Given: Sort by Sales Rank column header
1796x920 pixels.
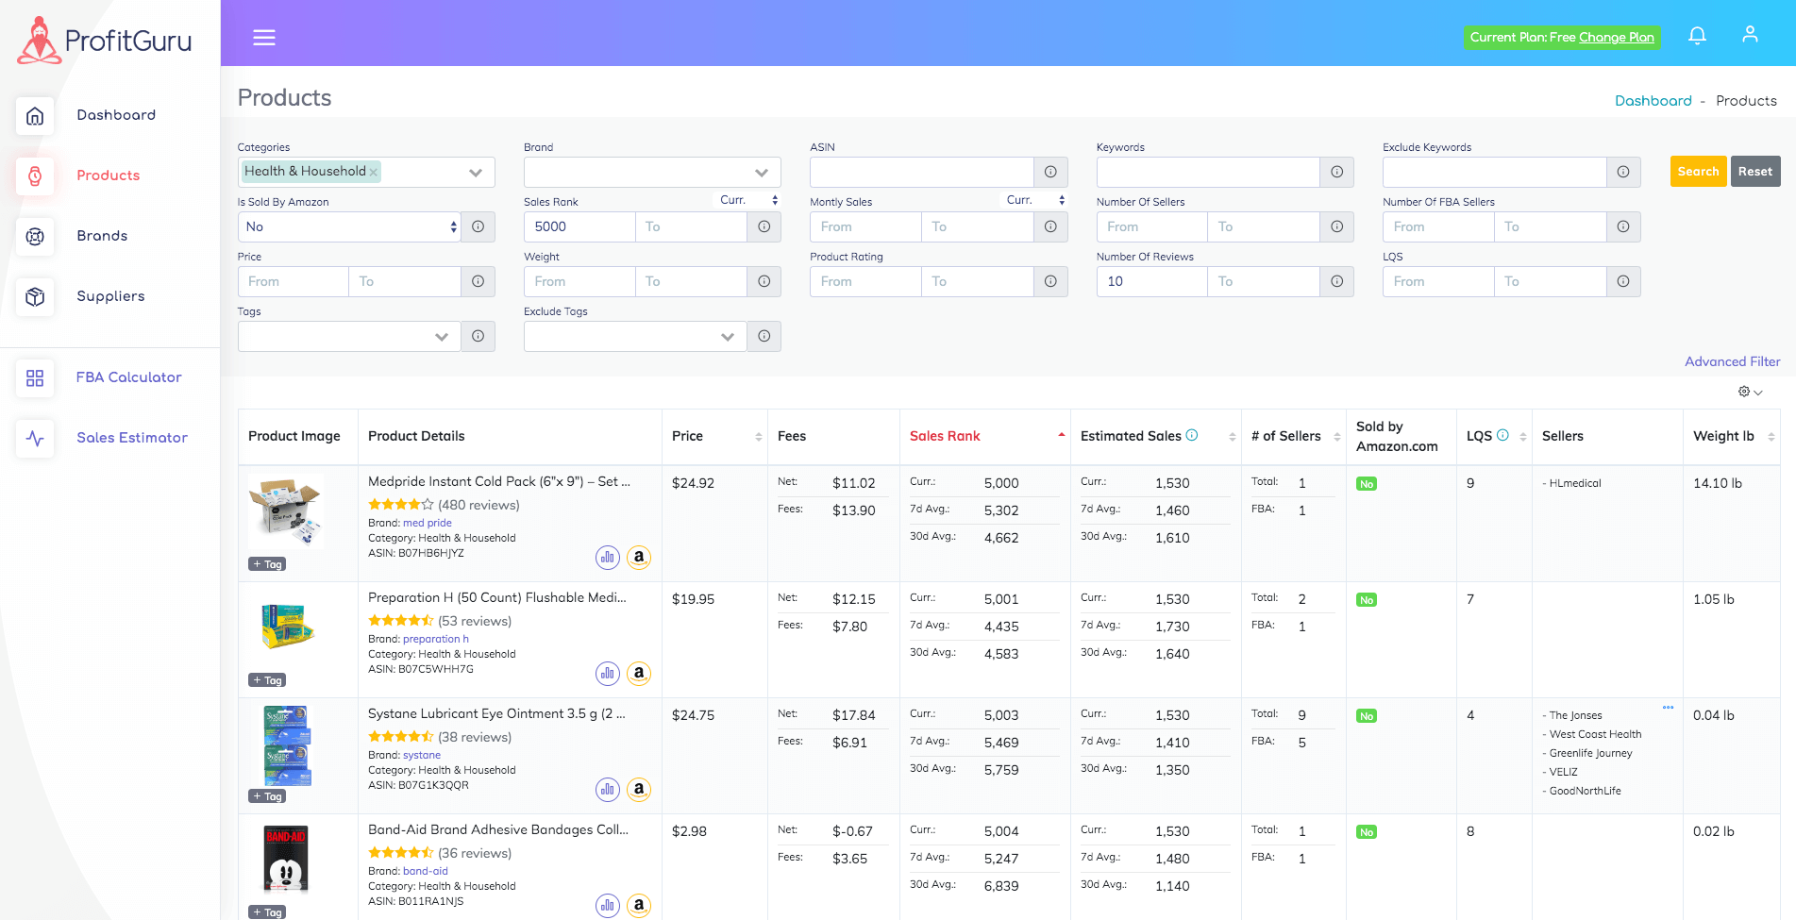Looking at the screenshot, I should click(x=945, y=436).
